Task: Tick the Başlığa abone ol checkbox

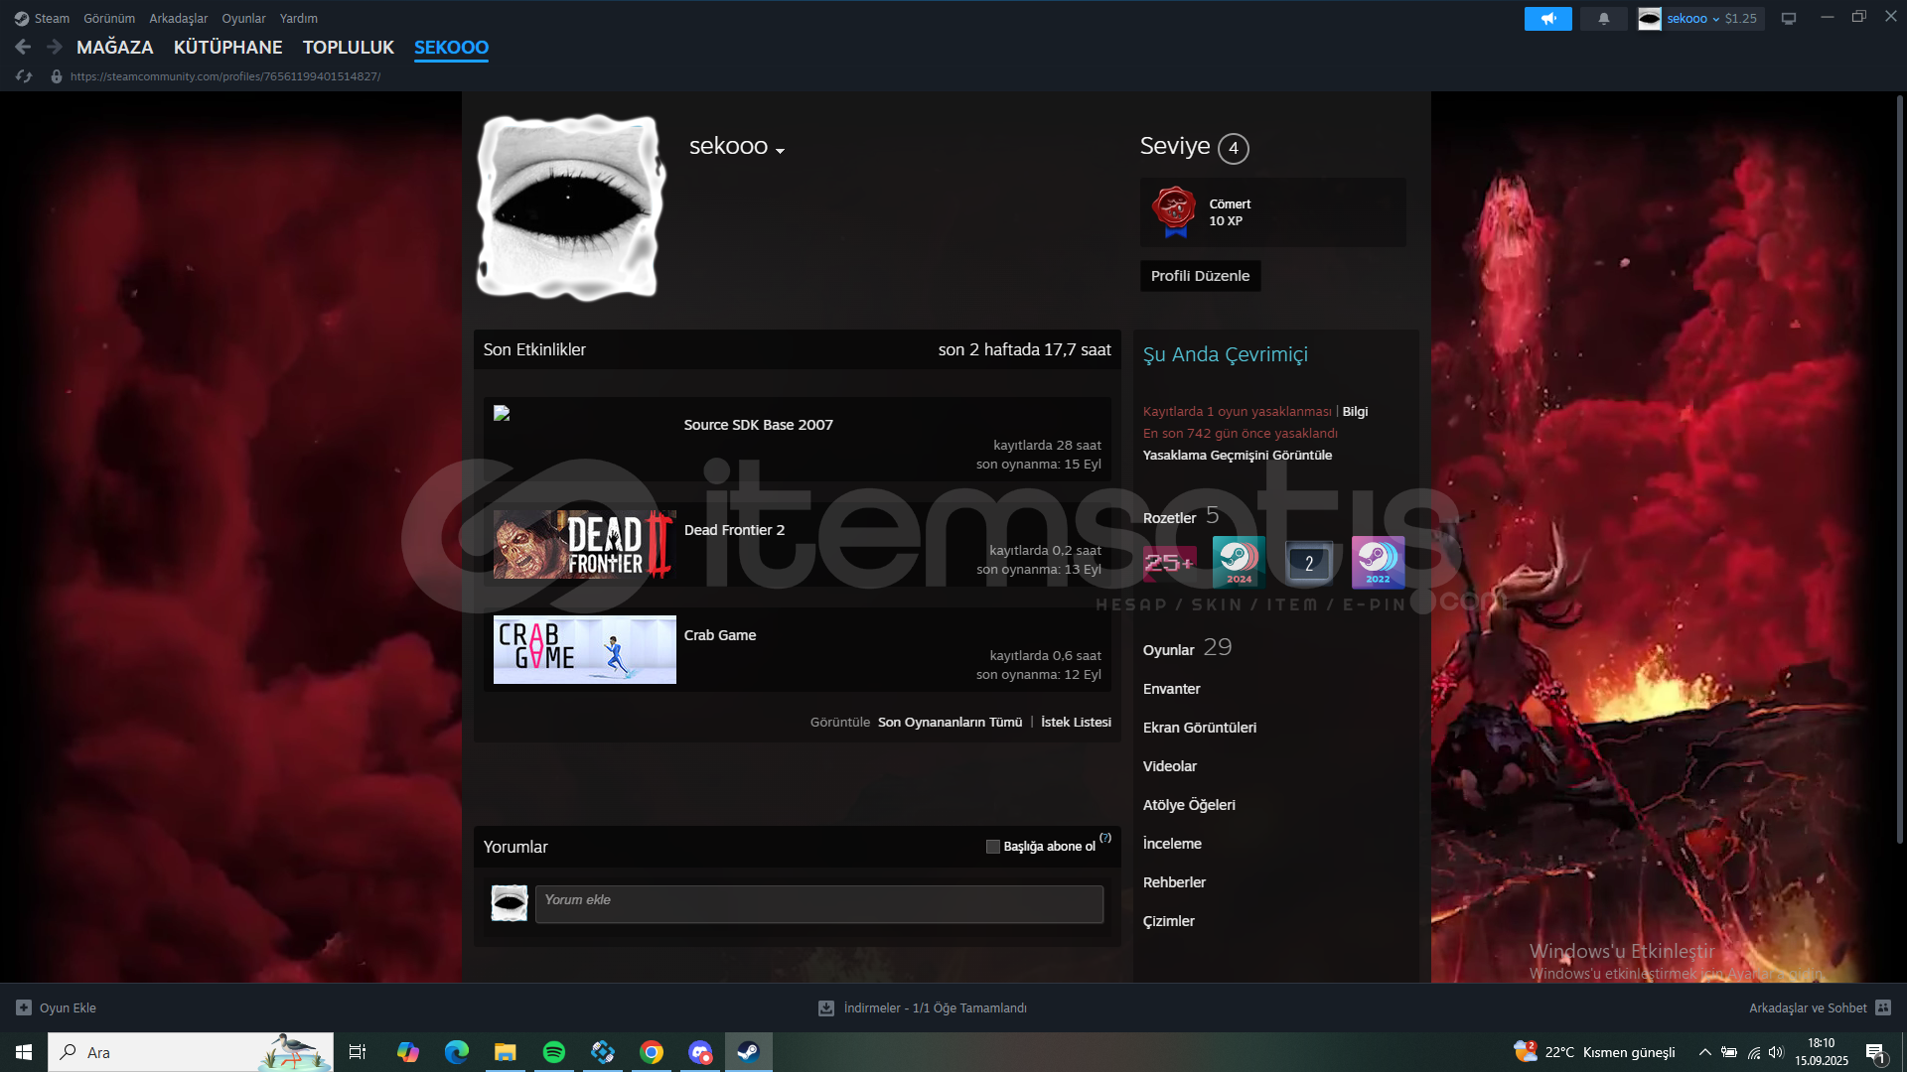Action: click(992, 847)
